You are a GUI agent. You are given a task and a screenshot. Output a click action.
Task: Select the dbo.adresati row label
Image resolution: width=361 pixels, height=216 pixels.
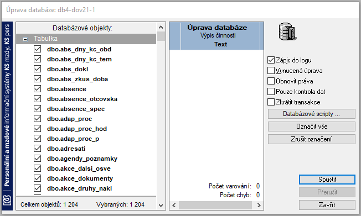66,149
